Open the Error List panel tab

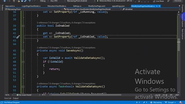click(8, 98)
